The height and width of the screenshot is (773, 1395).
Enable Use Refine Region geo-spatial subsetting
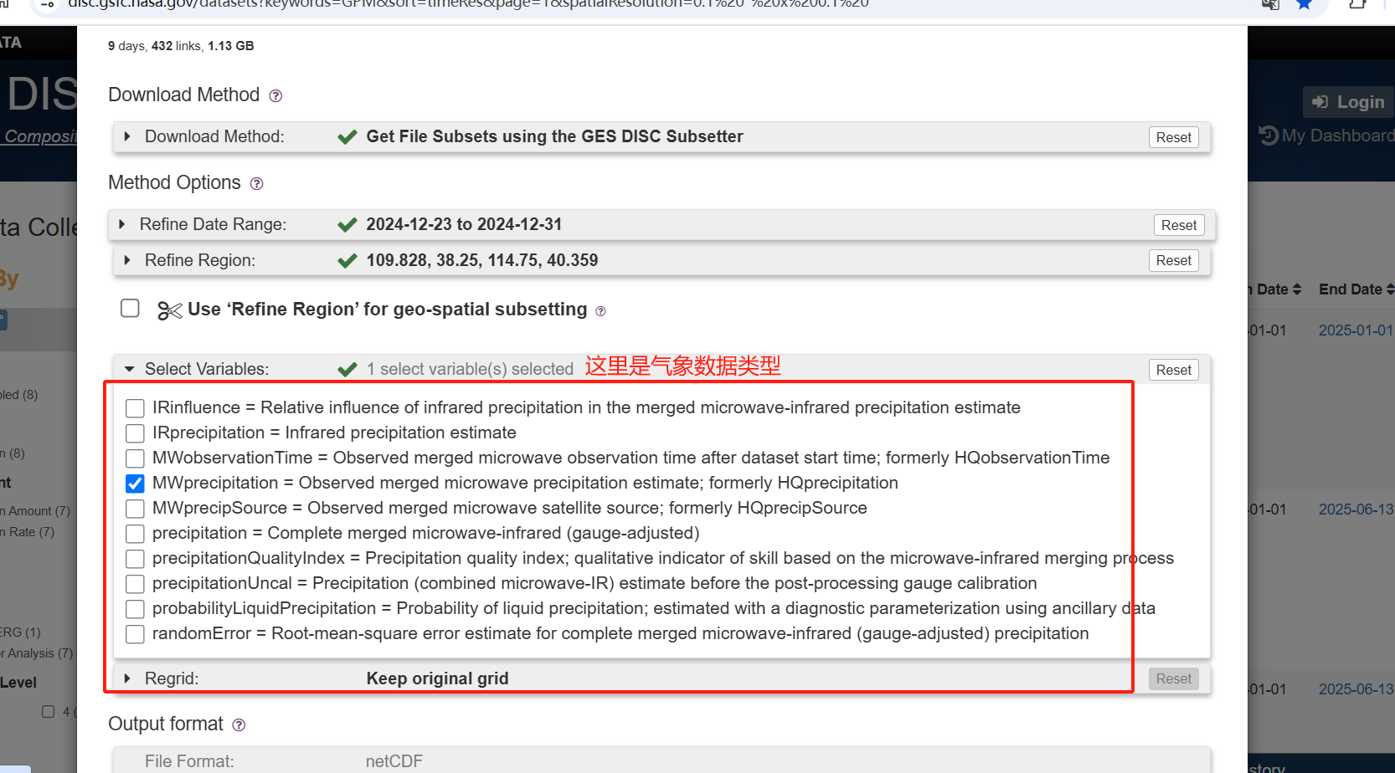130,308
